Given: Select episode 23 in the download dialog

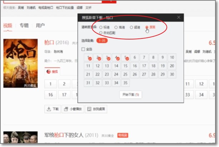Looking at the screenshot, I should pos(107,74).
